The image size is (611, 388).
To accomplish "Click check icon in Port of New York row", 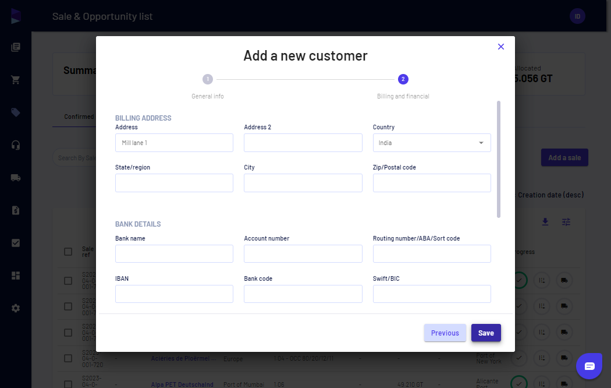I will 520,358.
